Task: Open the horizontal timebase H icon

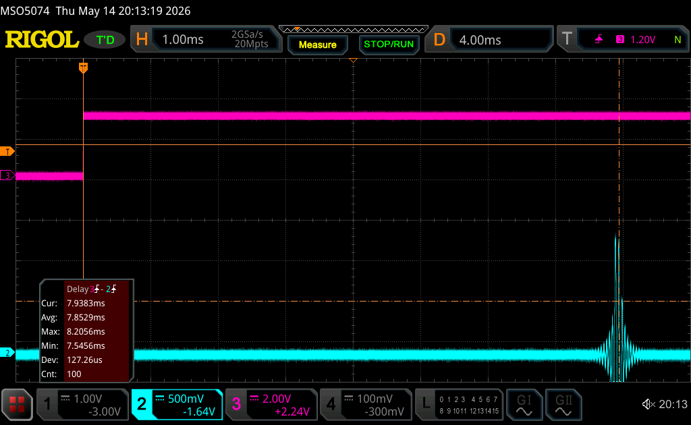Action: (142, 40)
